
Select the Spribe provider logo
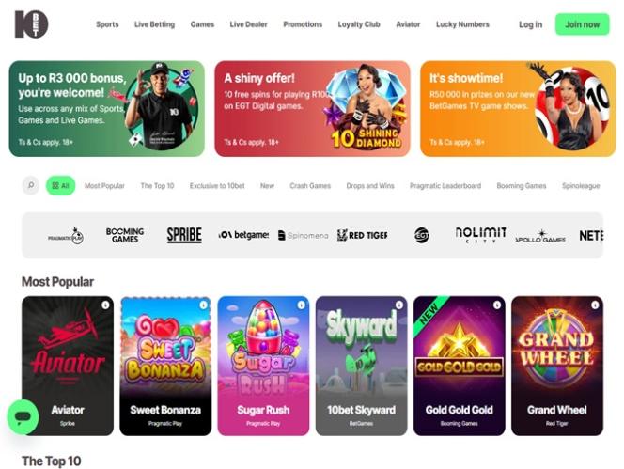(x=184, y=235)
